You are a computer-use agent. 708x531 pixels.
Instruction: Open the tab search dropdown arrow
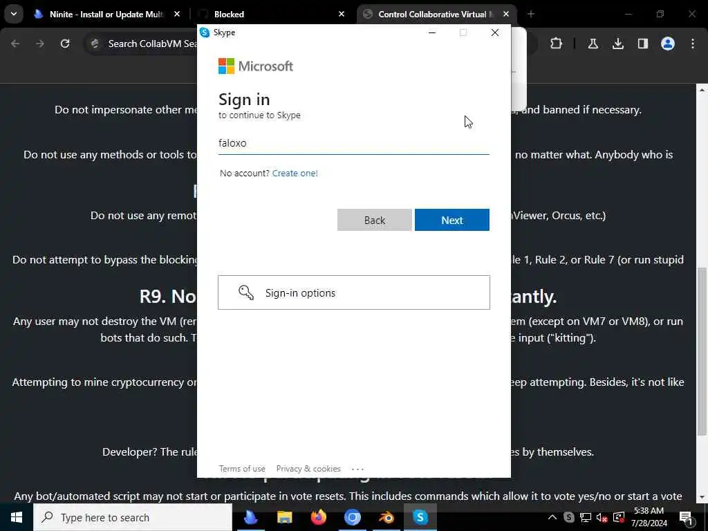click(x=14, y=14)
